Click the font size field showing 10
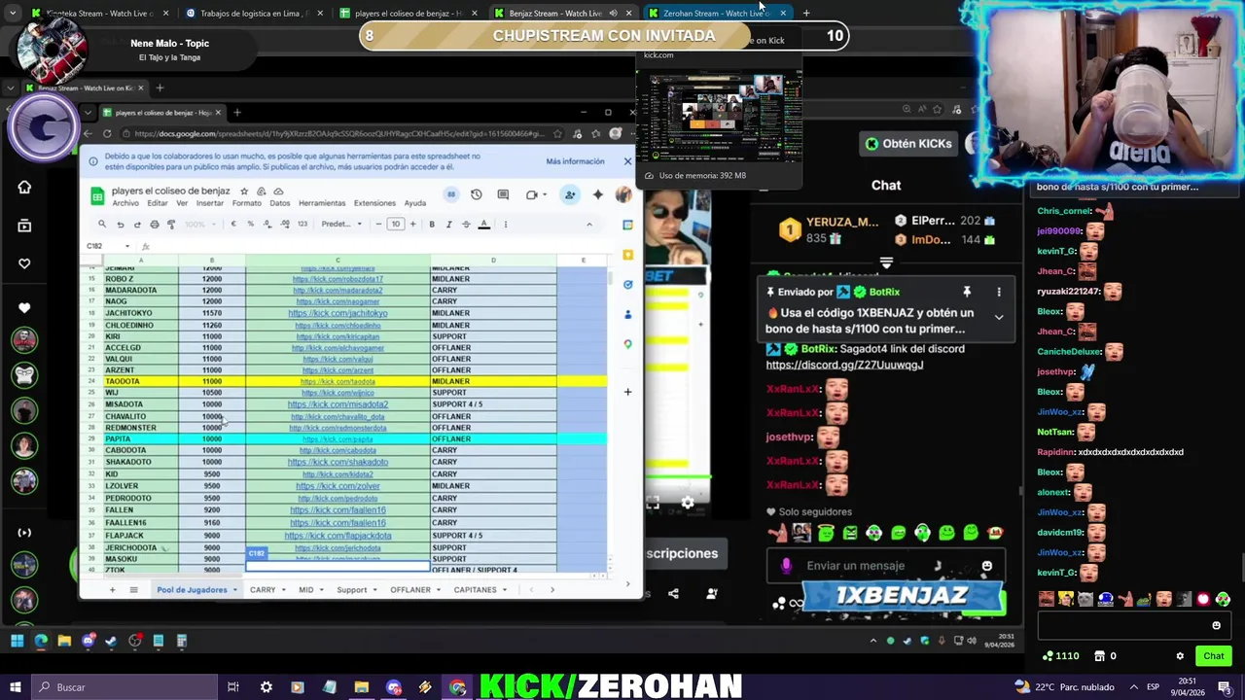Screen dimensions: 1245x700 point(395,225)
